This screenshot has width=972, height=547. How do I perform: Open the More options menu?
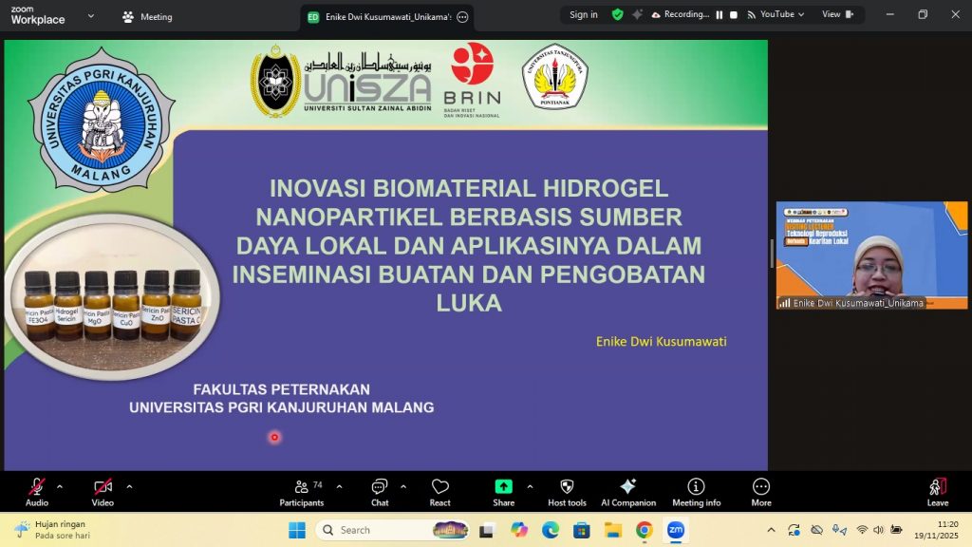pos(760,491)
